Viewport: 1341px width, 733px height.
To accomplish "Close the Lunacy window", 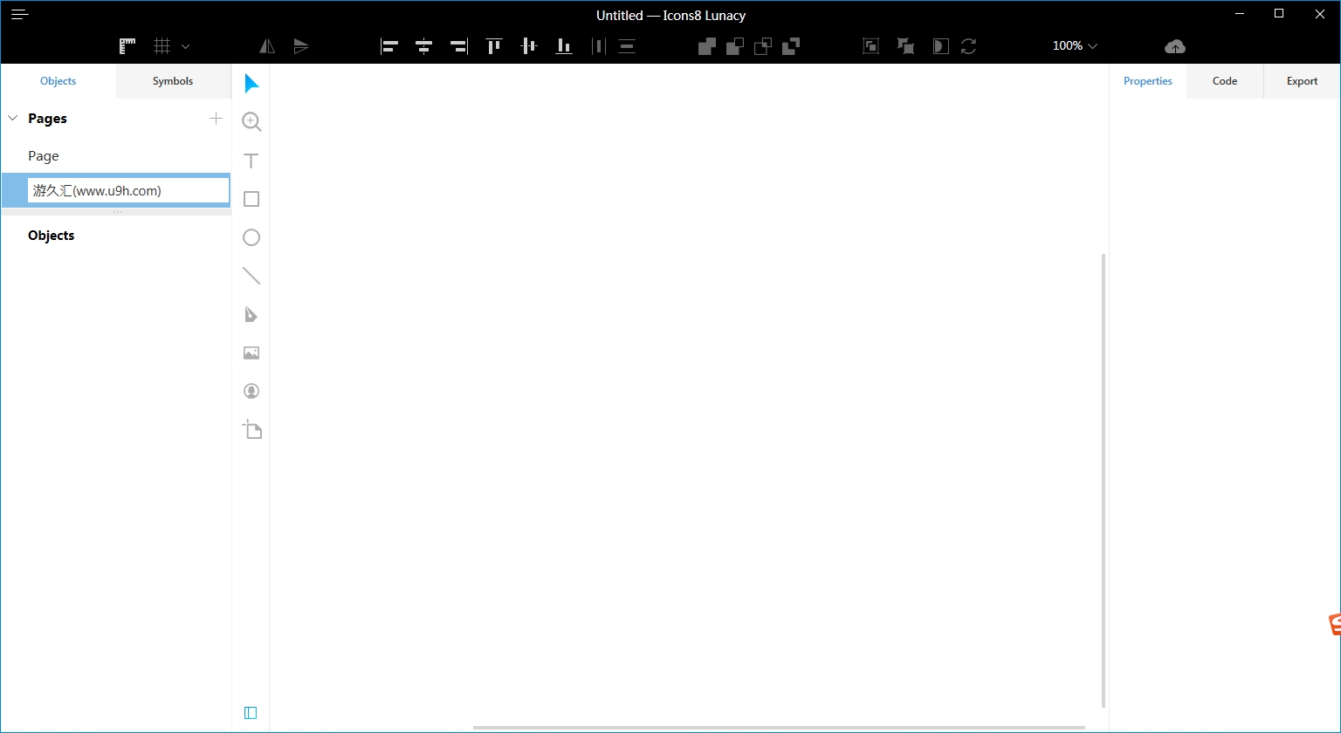I will (x=1319, y=13).
